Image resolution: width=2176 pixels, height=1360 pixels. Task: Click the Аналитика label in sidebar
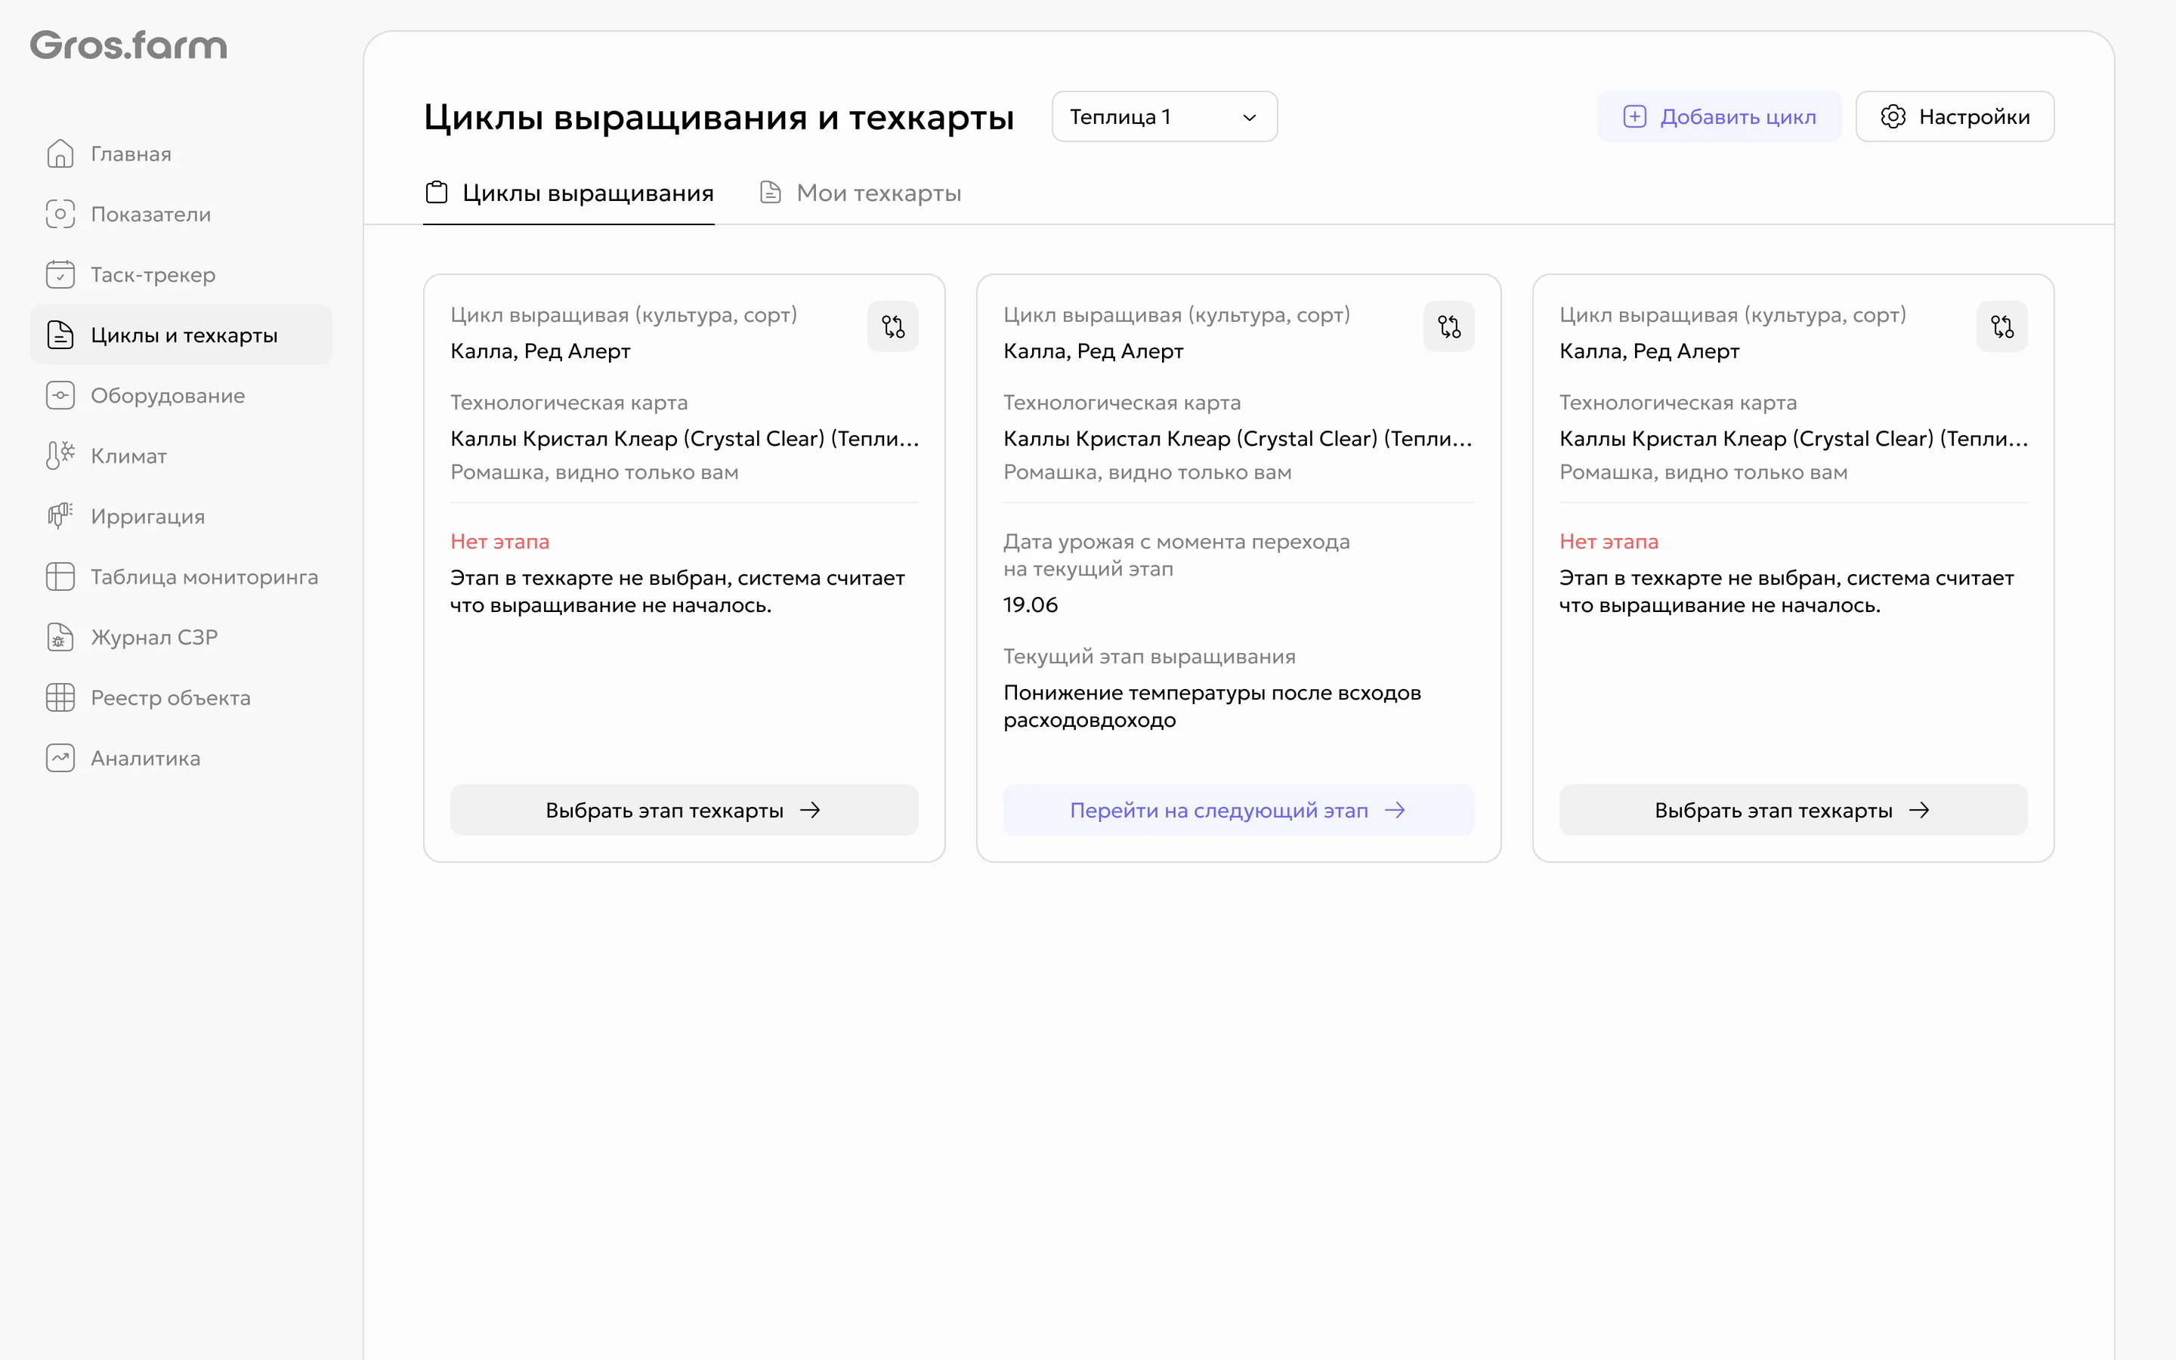(146, 757)
